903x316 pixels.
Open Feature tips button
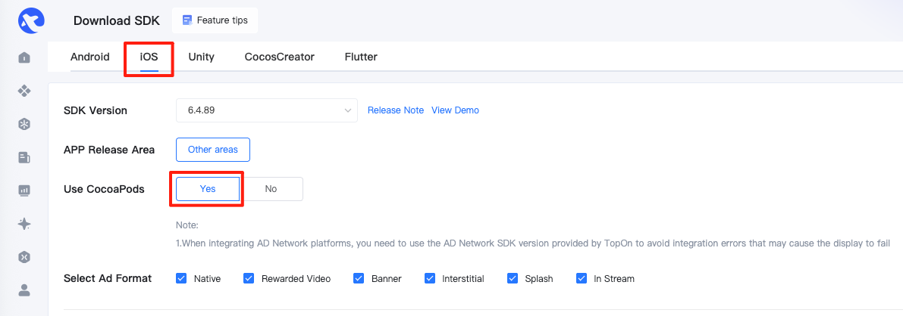click(x=215, y=20)
